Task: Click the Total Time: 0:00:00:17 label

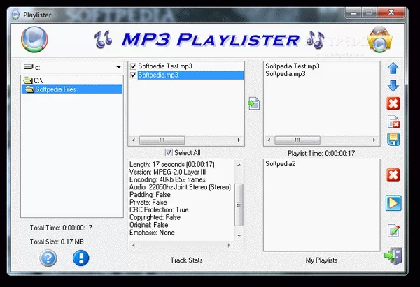Action: coord(61,228)
